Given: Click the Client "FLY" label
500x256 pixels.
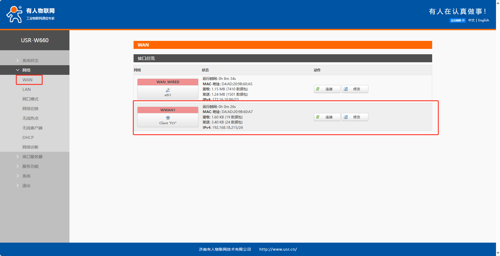Looking at the screenshot, I should point(168,123).
